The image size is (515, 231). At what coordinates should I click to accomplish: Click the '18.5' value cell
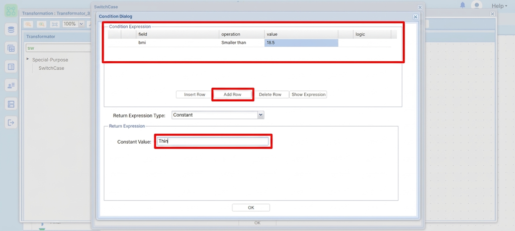point(301,43)
